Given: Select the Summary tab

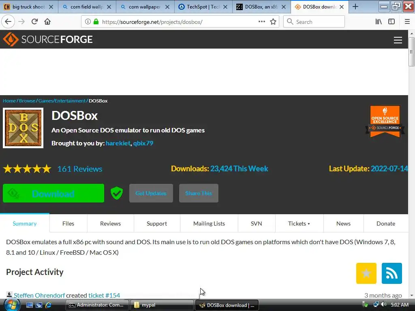Looking at the screenshot, I should point(25,224).
